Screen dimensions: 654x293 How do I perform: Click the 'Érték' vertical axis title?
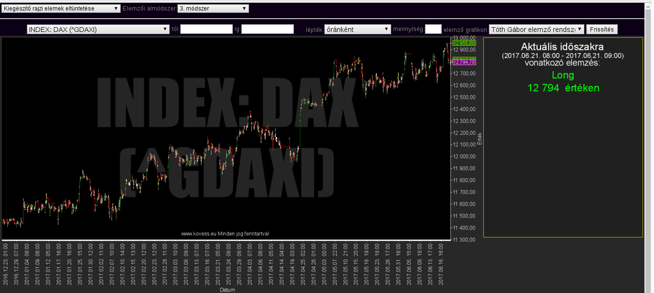[480, 138]
